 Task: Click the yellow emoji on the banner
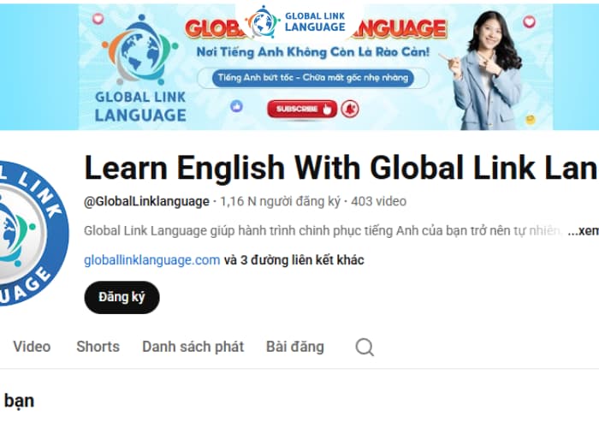coord(531,120)
